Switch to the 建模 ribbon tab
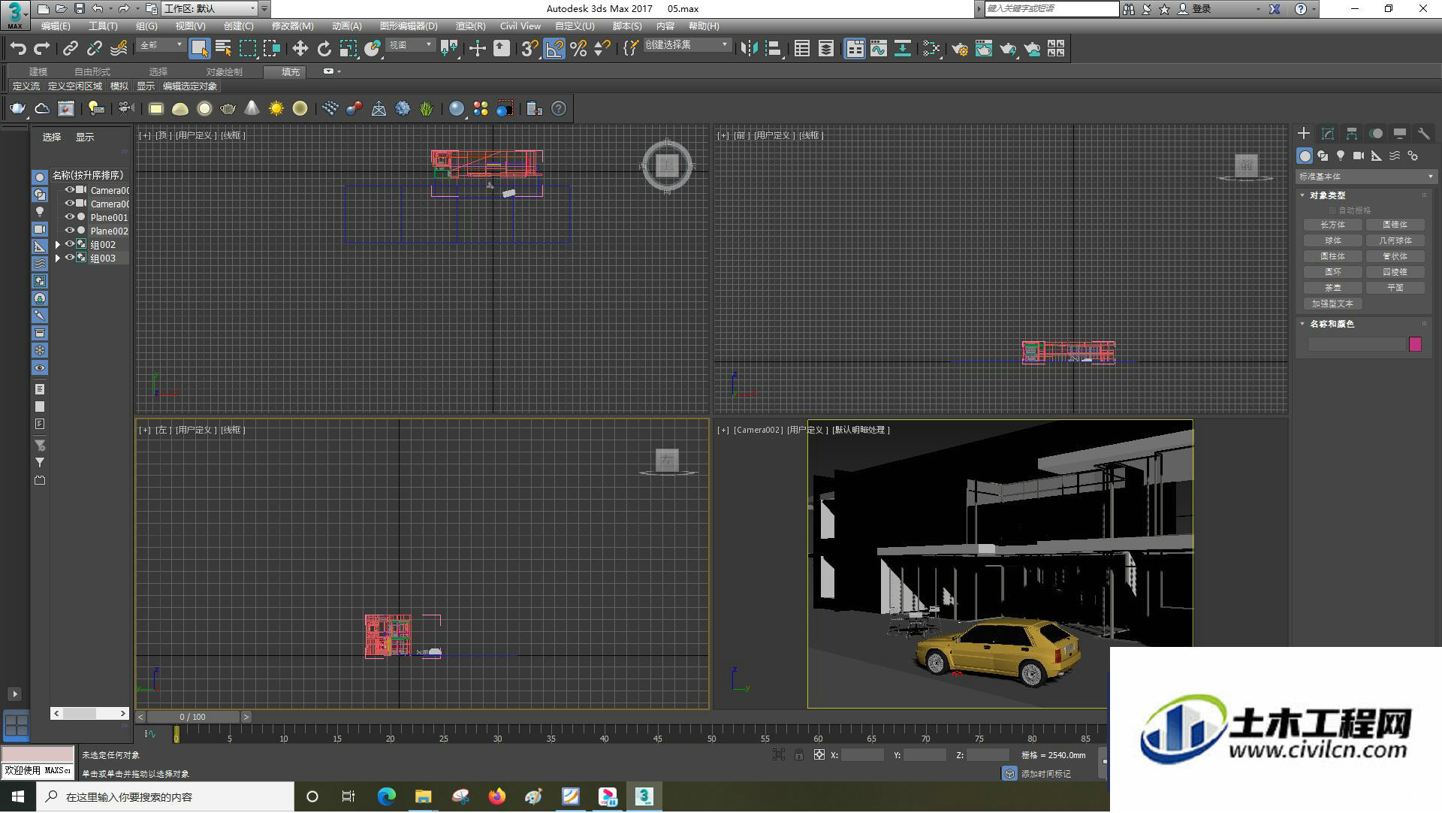Viewport: 1442px width, 813px height. 38,72
